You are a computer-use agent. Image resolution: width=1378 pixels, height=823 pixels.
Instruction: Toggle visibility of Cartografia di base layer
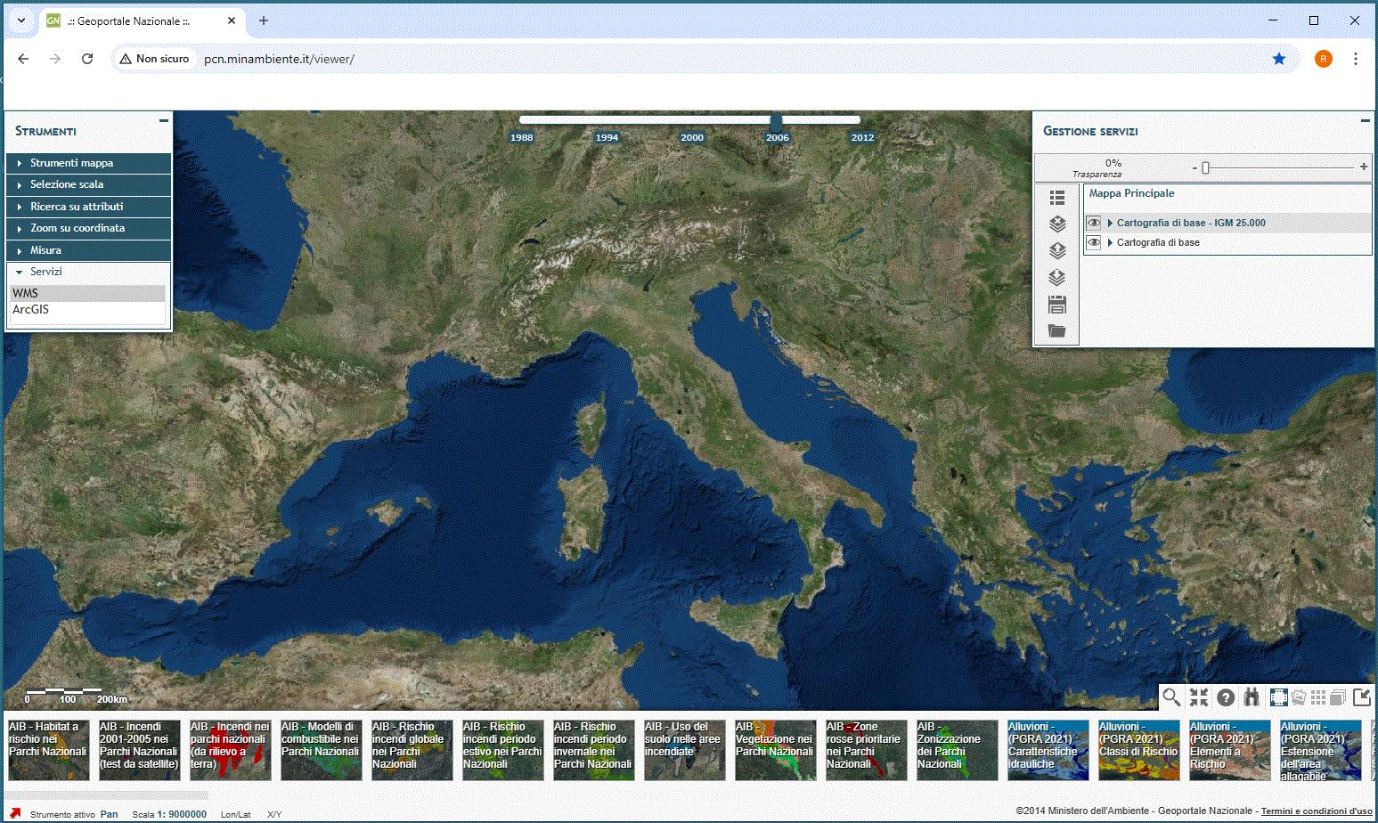coord(1094,242)
